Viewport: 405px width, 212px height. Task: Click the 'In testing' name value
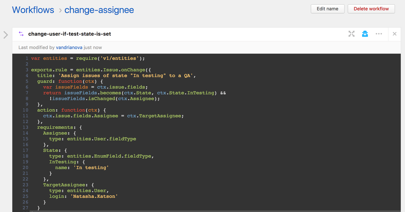[x=91, y=168]
